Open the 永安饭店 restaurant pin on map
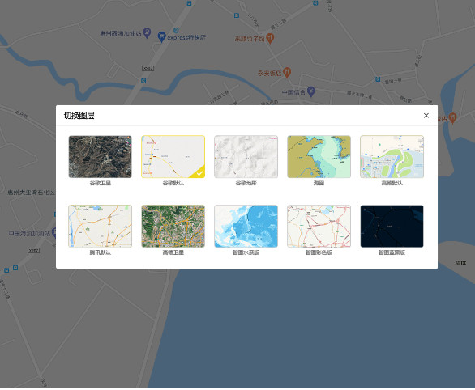475x390 pixels. pyautogui.click(x=287, y=72)
